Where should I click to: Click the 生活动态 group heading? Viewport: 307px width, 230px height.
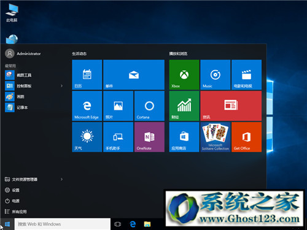point(79,54)
